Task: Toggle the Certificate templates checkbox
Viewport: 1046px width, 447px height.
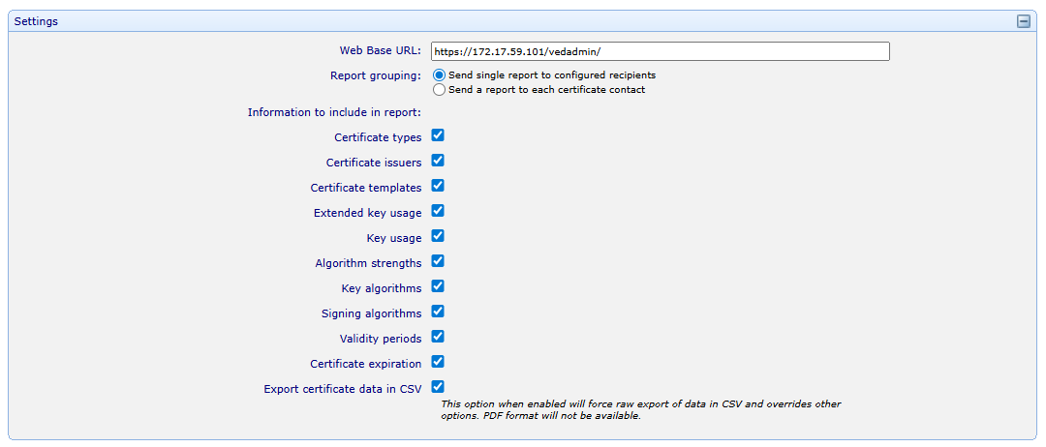Action: (438, 187)
